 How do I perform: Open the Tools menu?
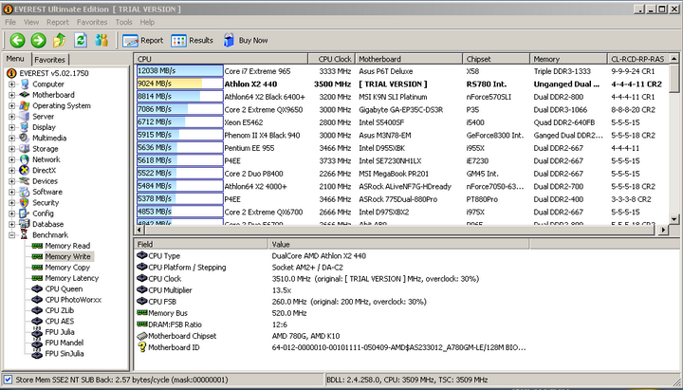pyautogui.click(x=123, y=22)
